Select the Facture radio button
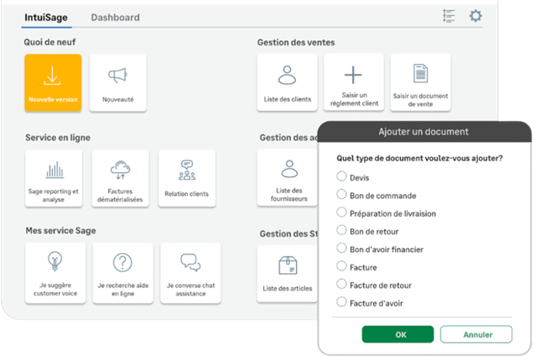 click(341, 266)
